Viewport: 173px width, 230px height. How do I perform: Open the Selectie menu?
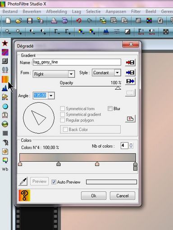(93, 11)
